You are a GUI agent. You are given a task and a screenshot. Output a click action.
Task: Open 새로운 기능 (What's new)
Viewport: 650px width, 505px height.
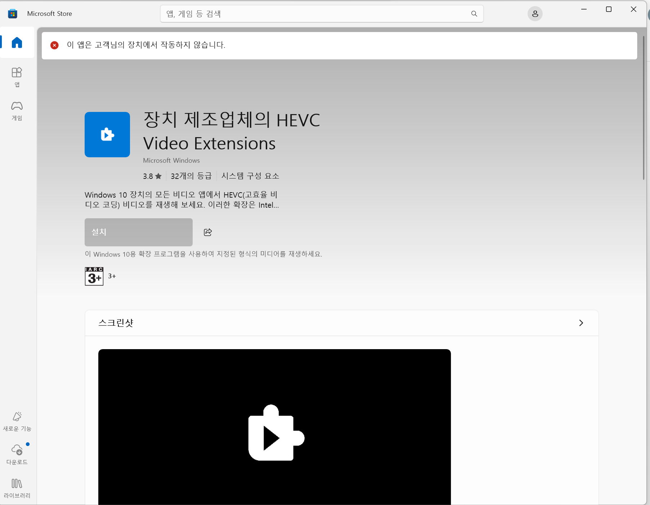tap(17, 421)
